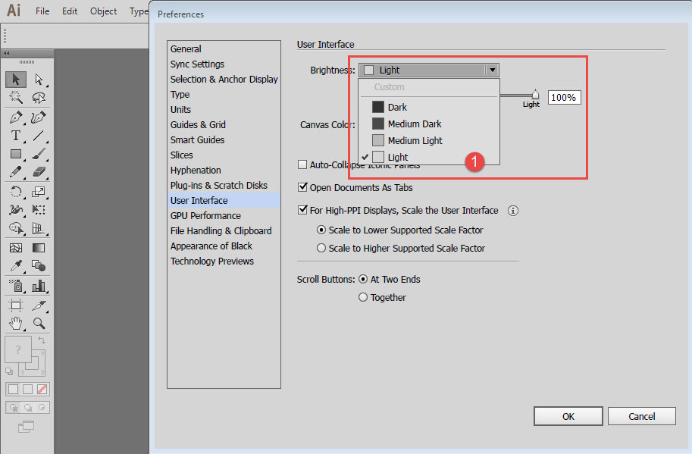
Task: Click the High-PPI info icon
Action: (513, 211)
